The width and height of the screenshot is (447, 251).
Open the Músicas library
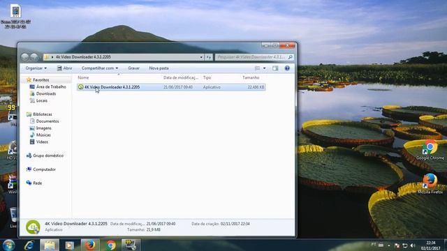point(43,135)
